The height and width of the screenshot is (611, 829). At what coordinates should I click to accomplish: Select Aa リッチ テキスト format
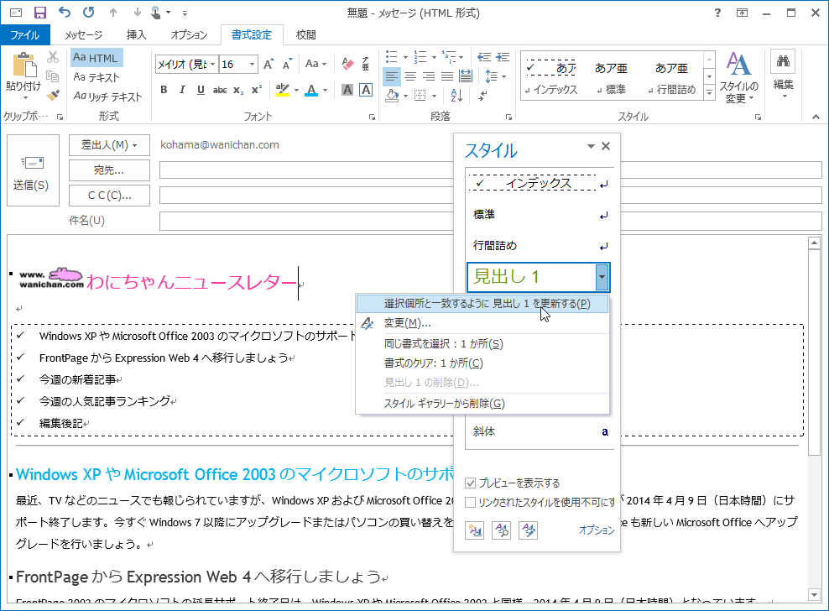point(108,97)
